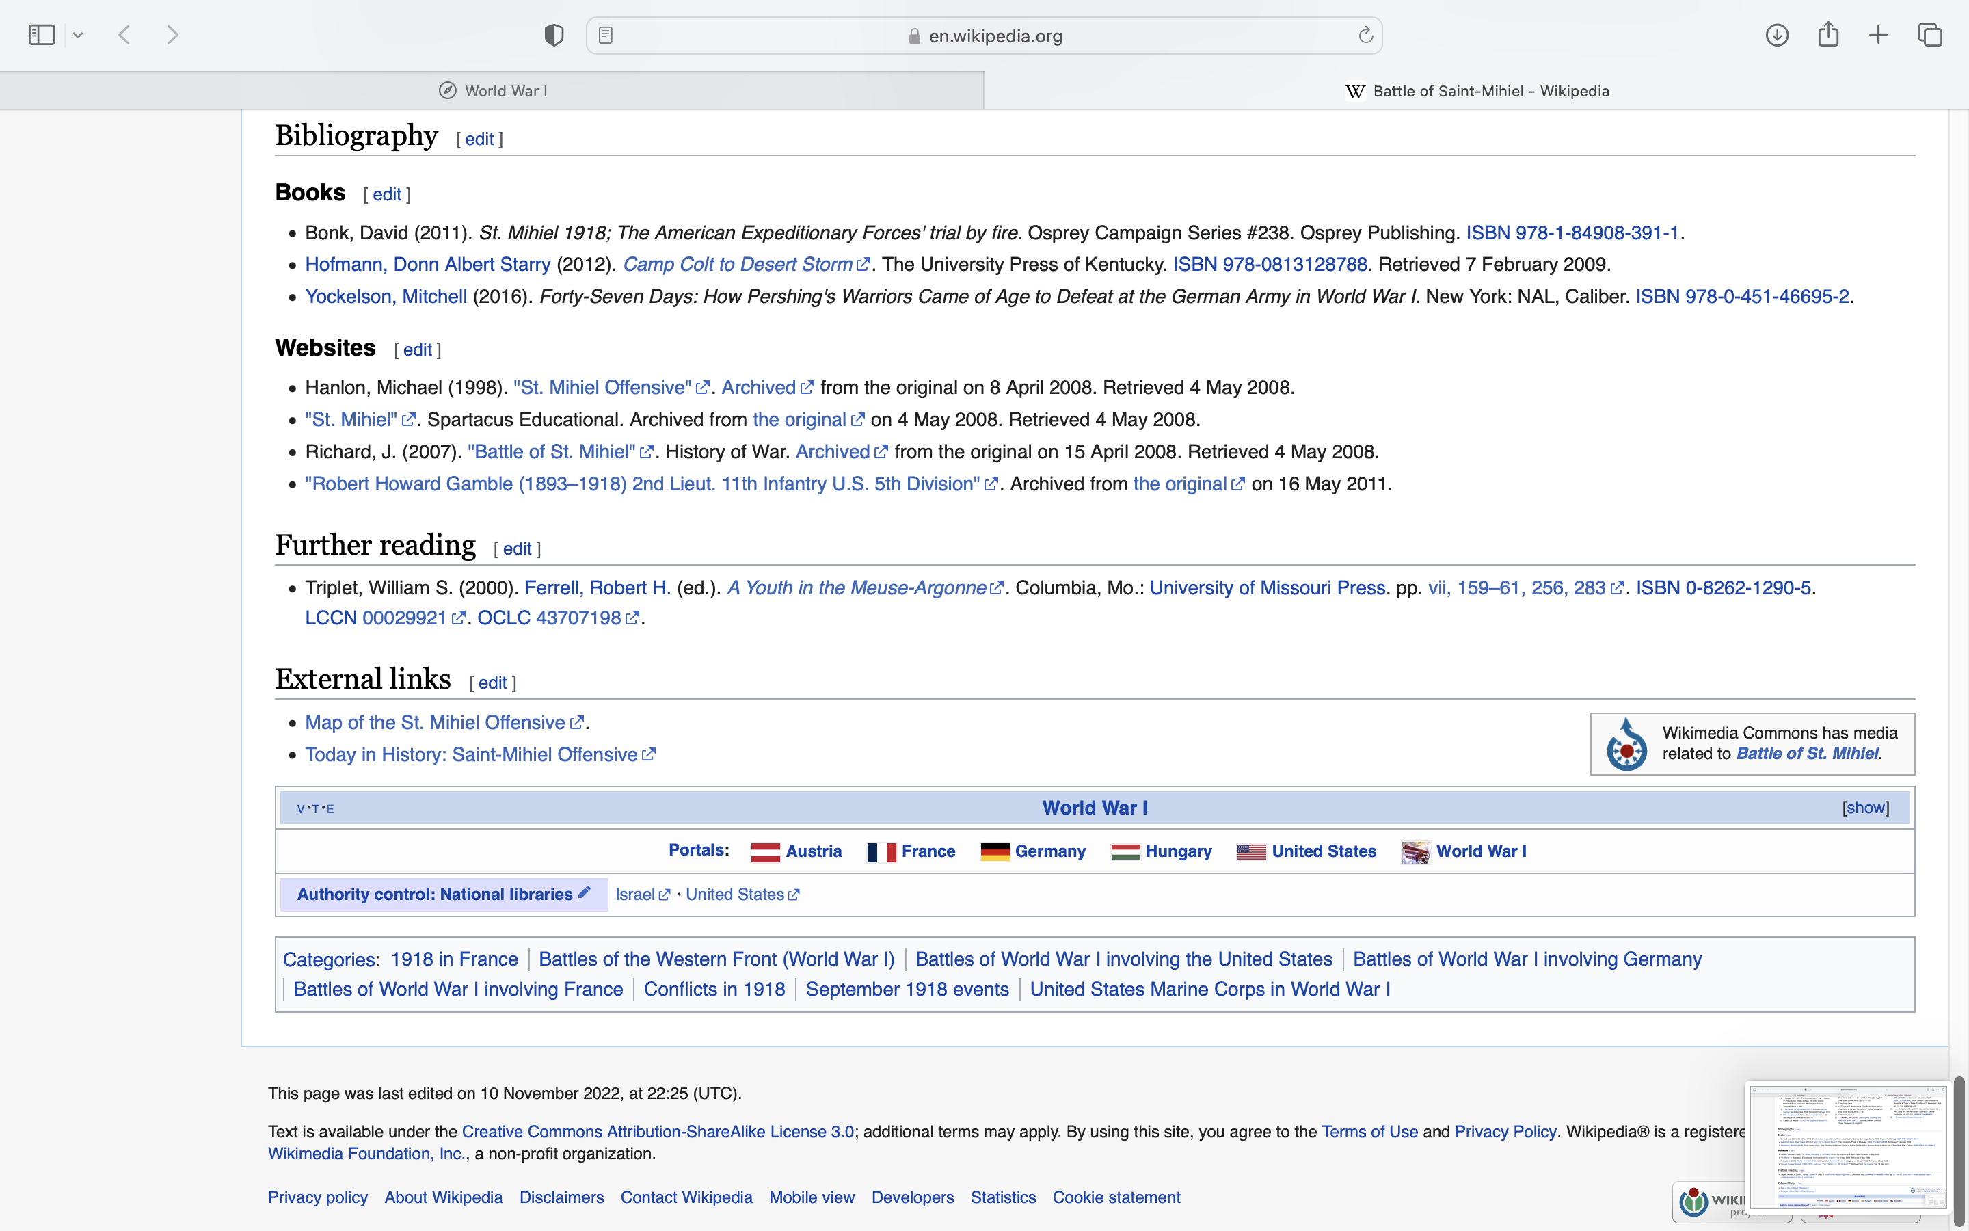Toggle the Reader view icon in the address bar
1969x1231 pixels.
point(605,35)
